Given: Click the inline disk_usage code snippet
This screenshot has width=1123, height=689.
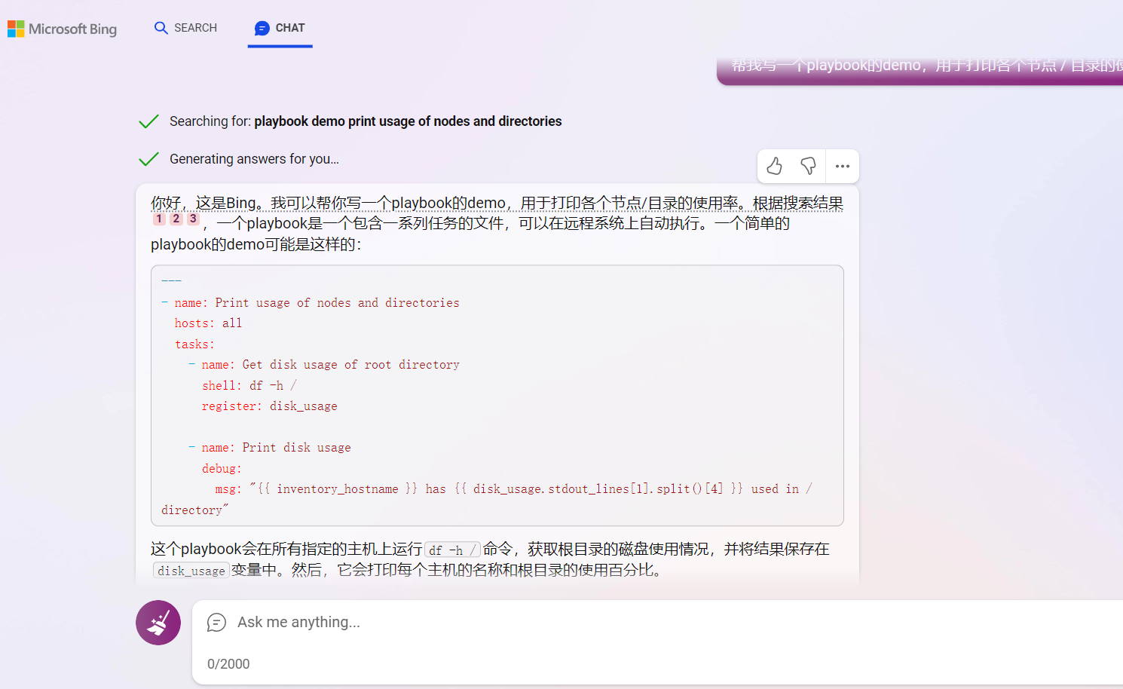Looking at the screenshot, I should pyautogui.click(x=191, y=571).
